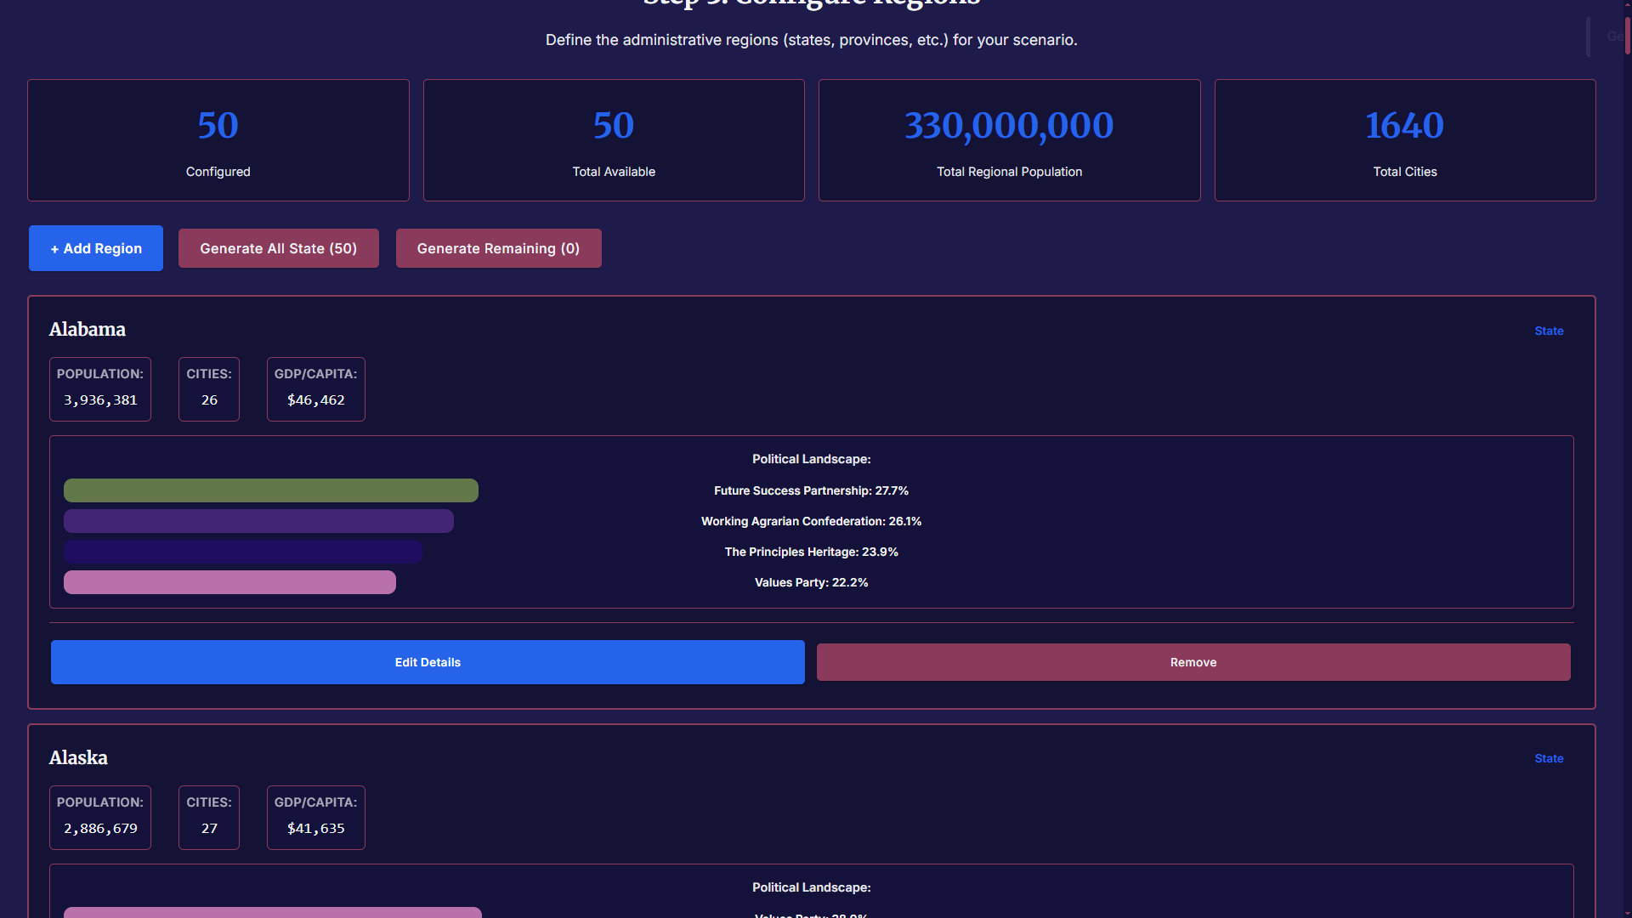This screenshot has height=918, width=1632.
Task: Click the pink Values Party bar
Action: [229, 582]
